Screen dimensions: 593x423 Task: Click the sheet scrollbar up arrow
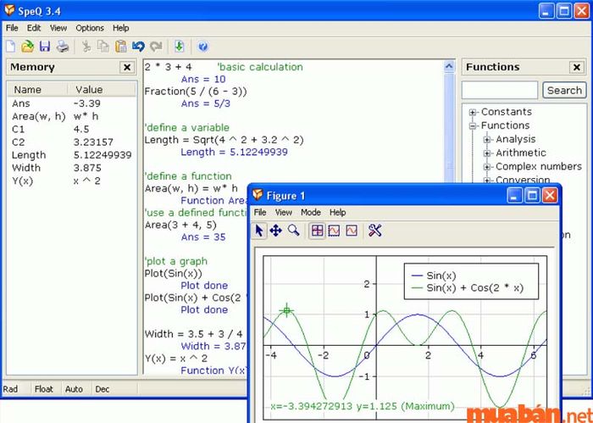(x=449, y=67)
